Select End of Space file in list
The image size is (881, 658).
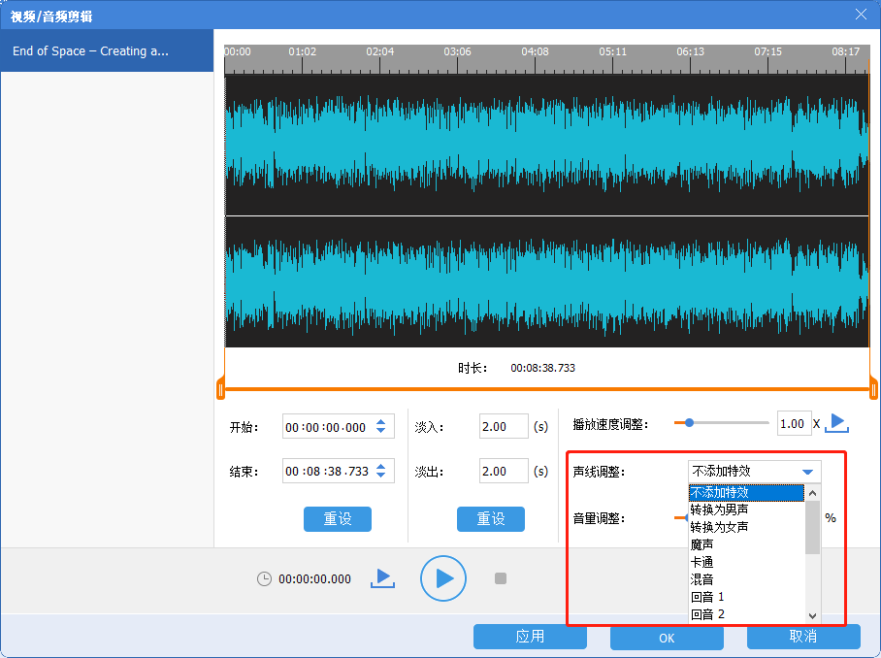(x=107, y=51)
